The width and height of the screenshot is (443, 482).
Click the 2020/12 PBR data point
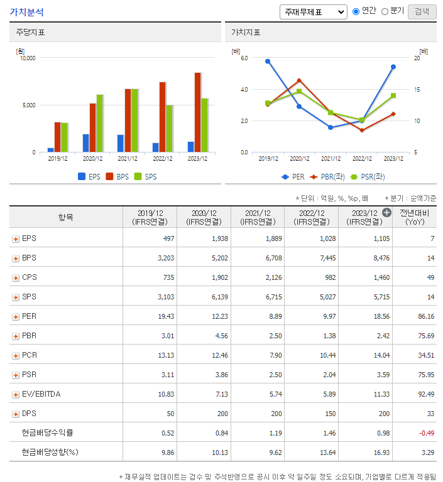click(299, 80)
